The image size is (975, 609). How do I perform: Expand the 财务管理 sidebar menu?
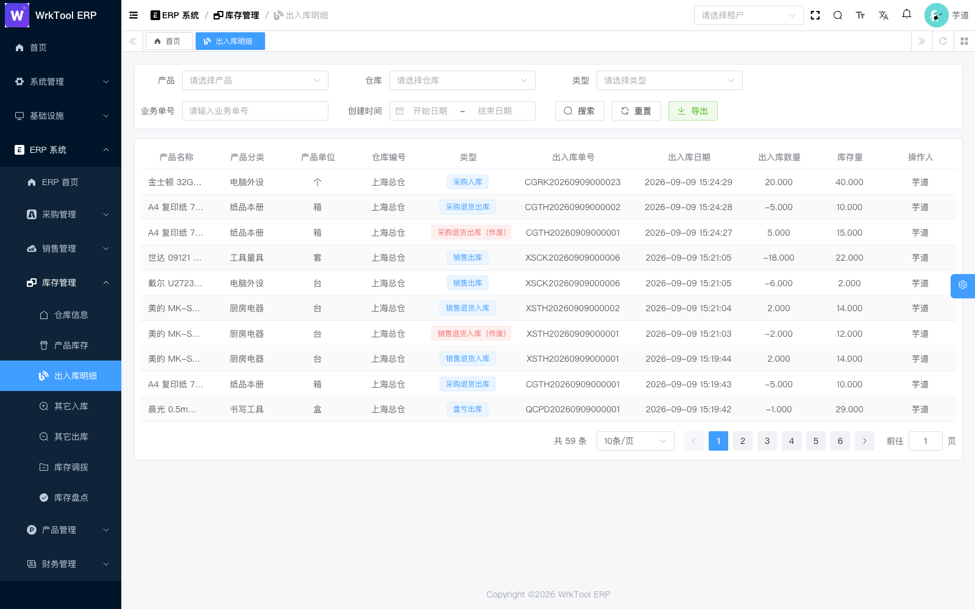(61, 564)
